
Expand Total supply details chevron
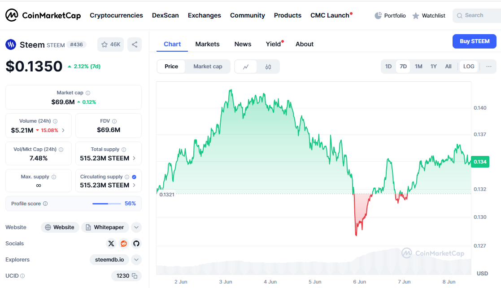(134, 158)
